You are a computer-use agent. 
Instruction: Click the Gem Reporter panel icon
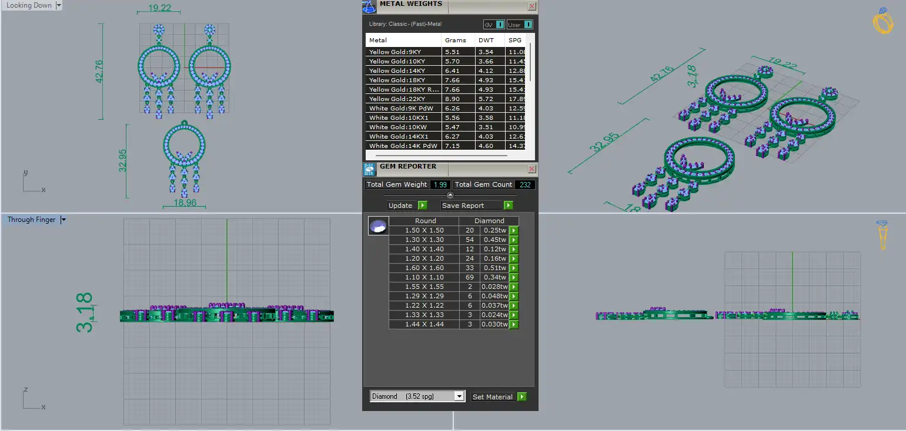tap(369, 170)
